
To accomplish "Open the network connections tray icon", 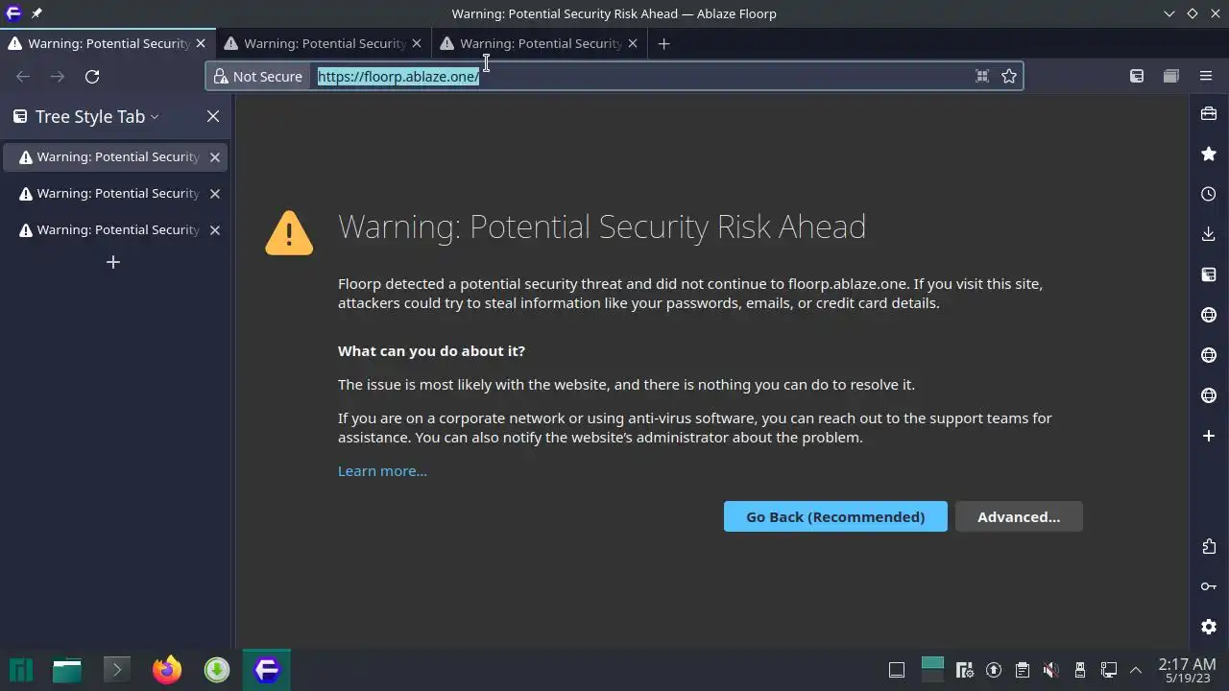I will (1109, 670).
